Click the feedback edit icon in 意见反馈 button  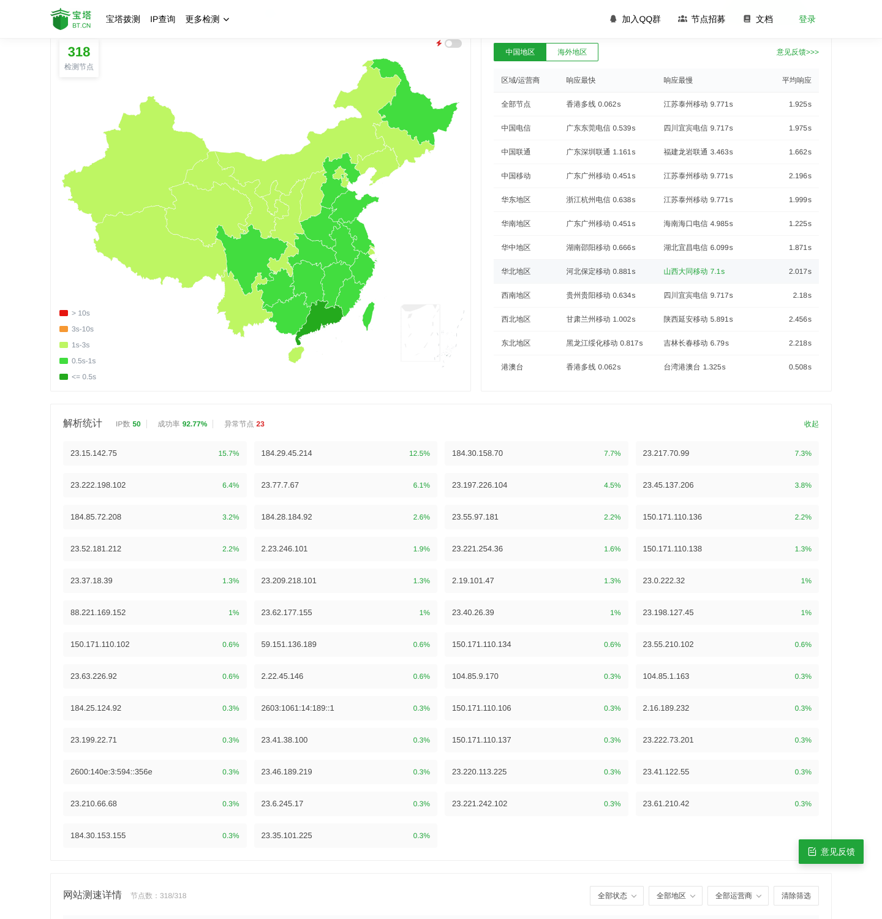tap(812, 852)
